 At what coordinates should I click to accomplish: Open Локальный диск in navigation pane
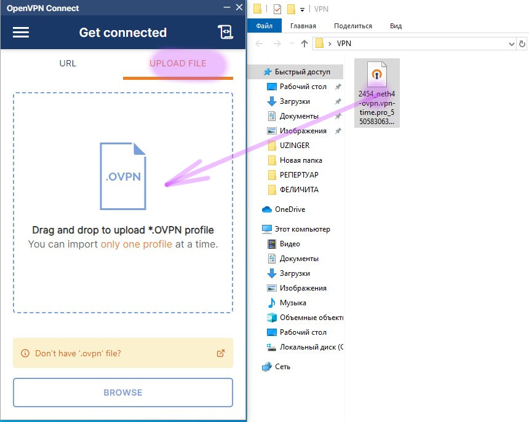click(x=311, y=347)
